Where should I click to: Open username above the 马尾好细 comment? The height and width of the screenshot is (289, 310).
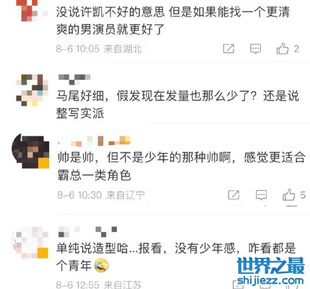click(x=75, y=79)
